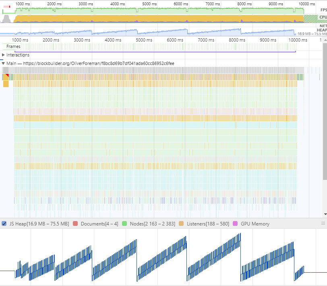327x286 pixels.
Task: Uncheck the JS Heap checkbox
Action: 4,223
